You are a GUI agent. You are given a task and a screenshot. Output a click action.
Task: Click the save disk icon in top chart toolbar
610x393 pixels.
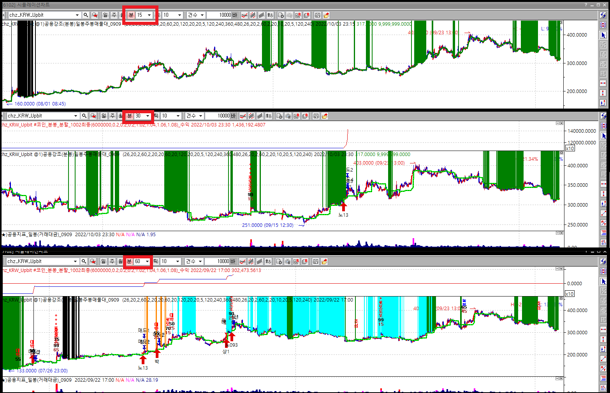click(x=317, y=15)
